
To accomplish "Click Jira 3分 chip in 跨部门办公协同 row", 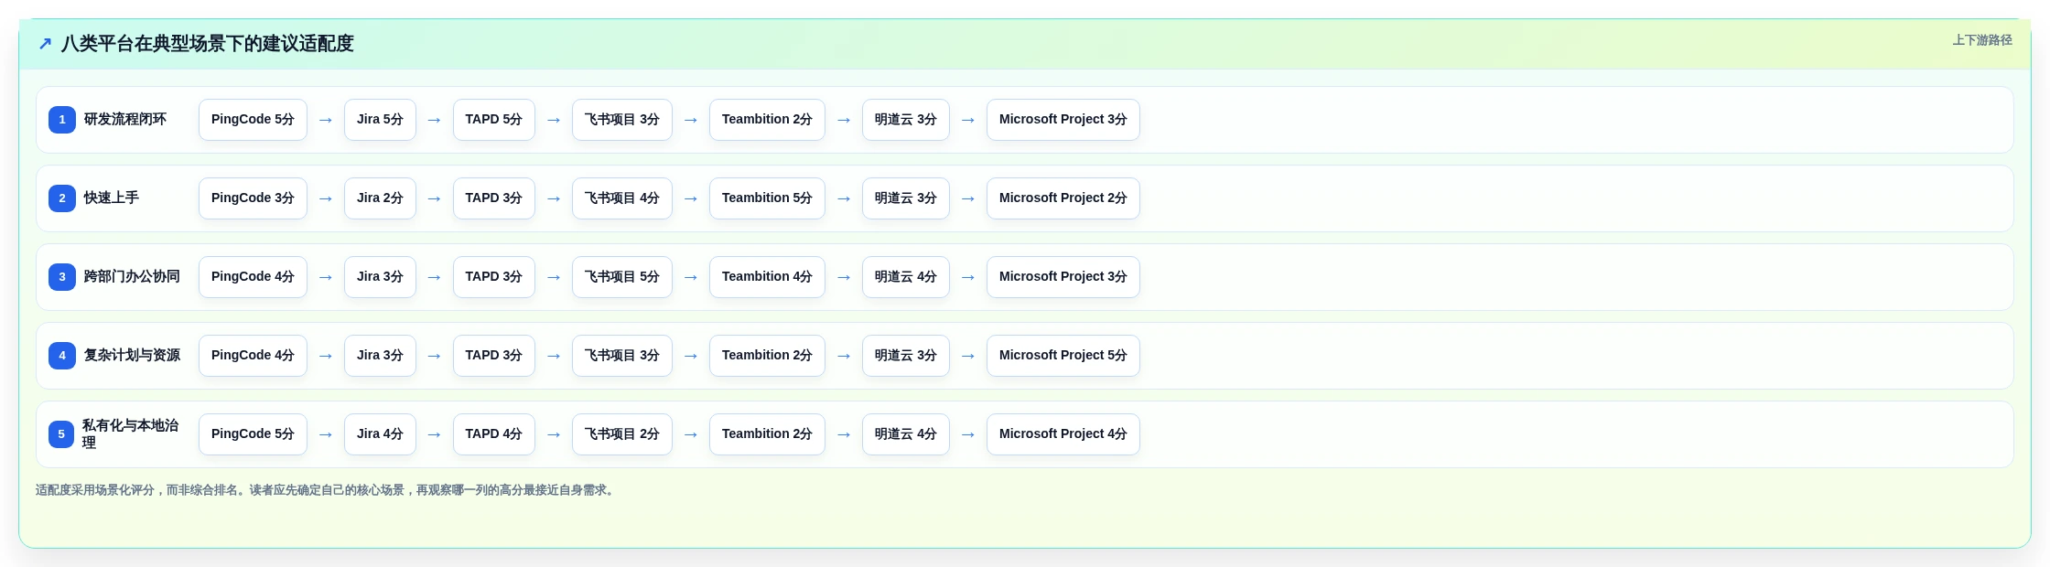I will click(x=380, y=277).
